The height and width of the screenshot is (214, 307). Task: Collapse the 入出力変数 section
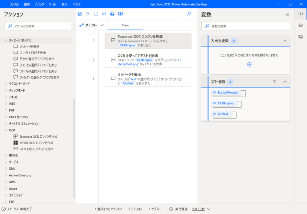[x=285, y=41]
